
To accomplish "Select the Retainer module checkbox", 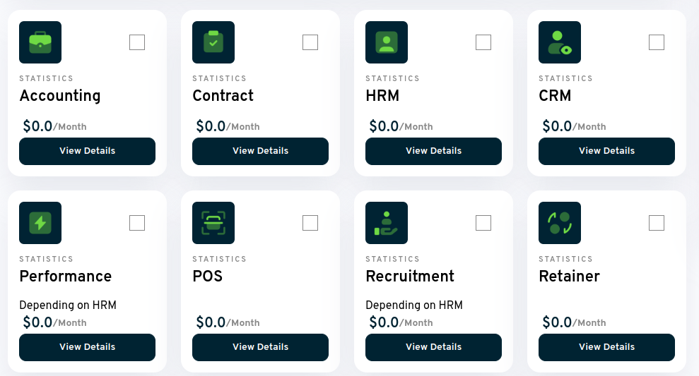I will [657, 223].
